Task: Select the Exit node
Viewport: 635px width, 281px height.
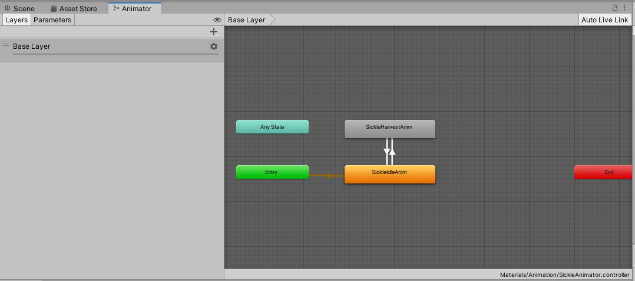Action: (x=603, y=172)
